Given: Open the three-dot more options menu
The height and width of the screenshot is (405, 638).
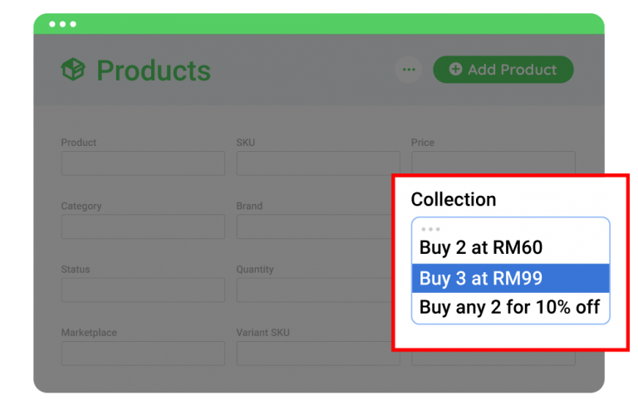Looking at the screenshot, I should 409,70.
